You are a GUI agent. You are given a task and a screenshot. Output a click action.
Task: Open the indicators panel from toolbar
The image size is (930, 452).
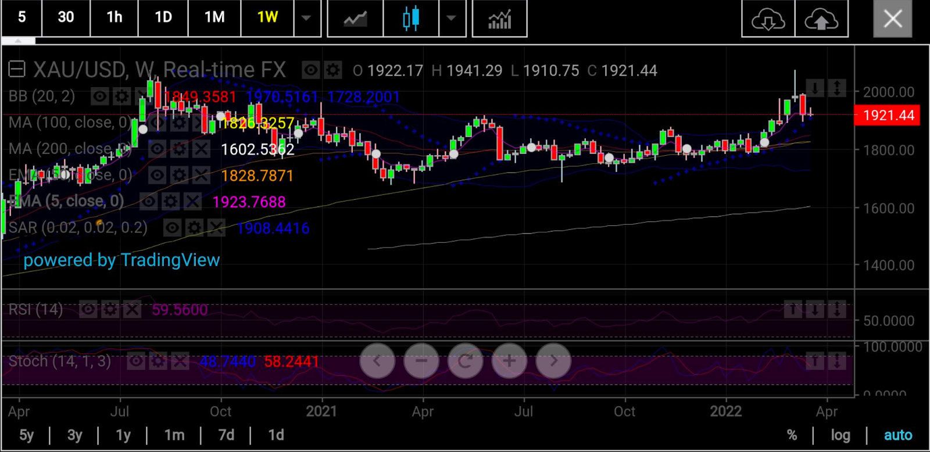click(499, 19)
